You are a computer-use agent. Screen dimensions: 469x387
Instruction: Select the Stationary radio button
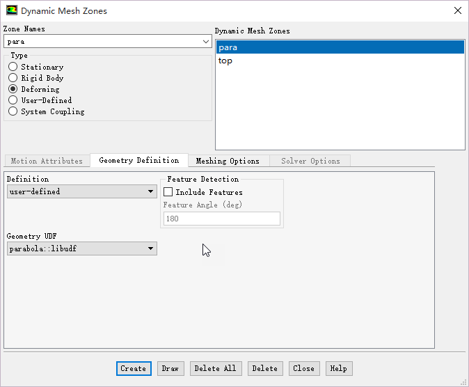(13, 67)
